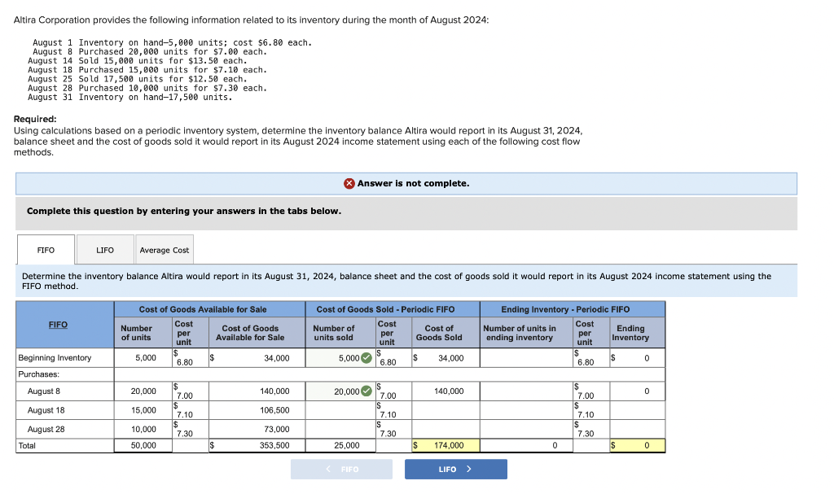Viewport: 834px width, 494px height.
Task: Click 15,000 units in August 18 row
Action: pos(143,410)
